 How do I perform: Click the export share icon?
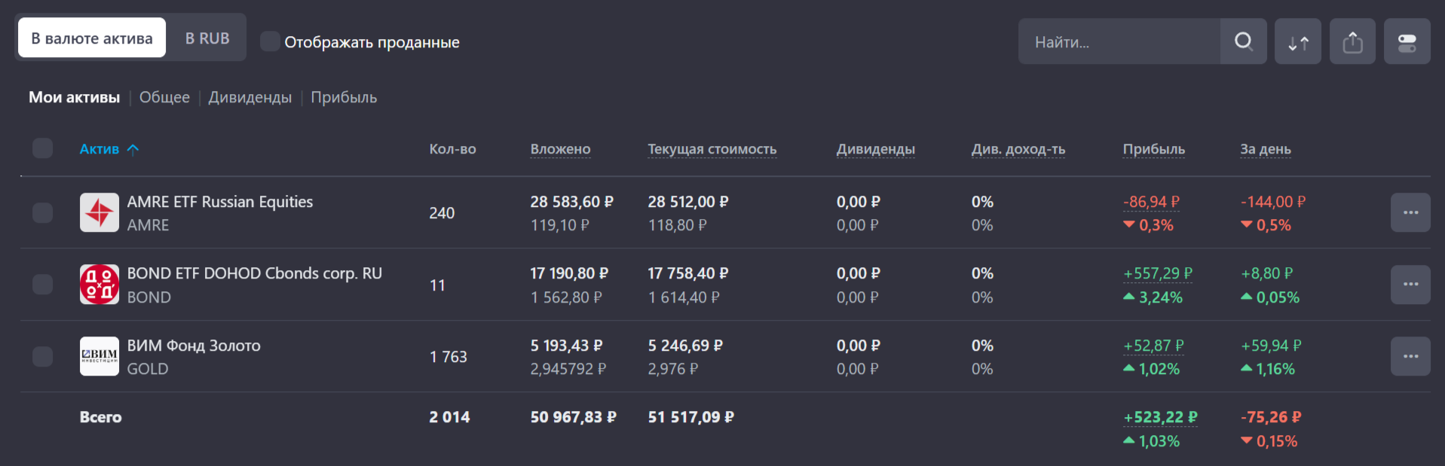[x=1352, y=41]
